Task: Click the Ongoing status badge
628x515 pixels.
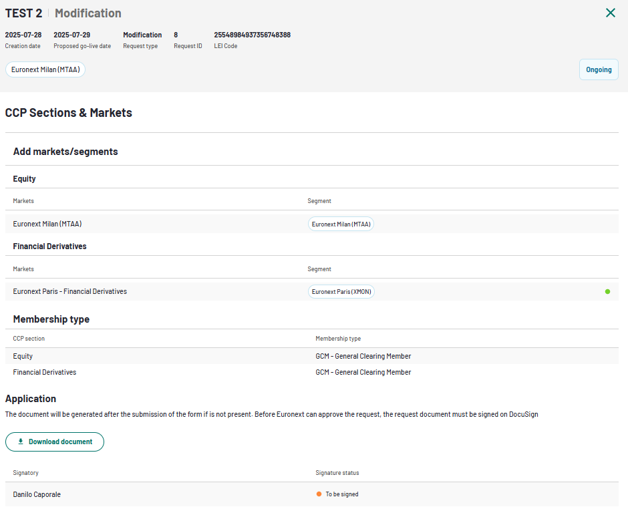Action: [599, 69]
